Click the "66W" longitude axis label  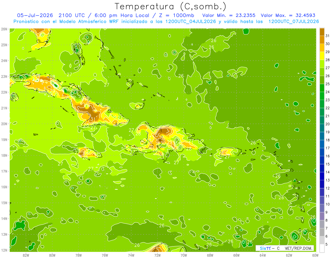[x=236, y=255]
